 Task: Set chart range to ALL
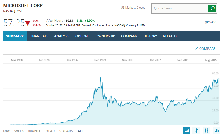(80, 131)
